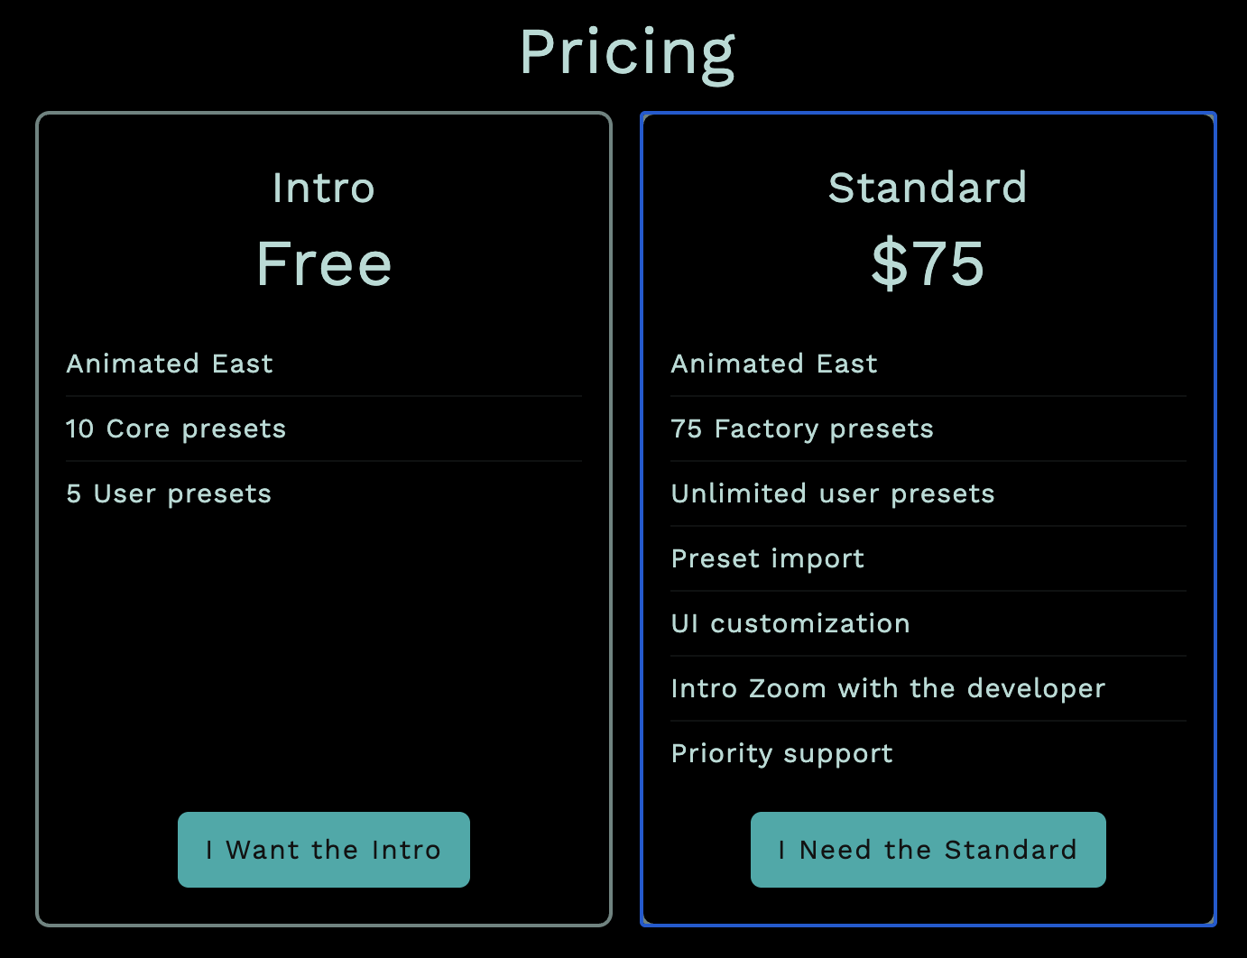
Task: Select Intro Zoom with the developer
Action: (x=888, y=688)
